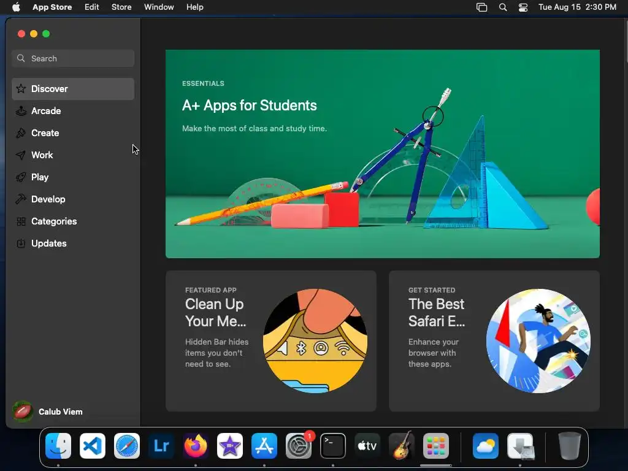Switch to the Work section
This screenshot has width=628, height=471.
[73, 155]
